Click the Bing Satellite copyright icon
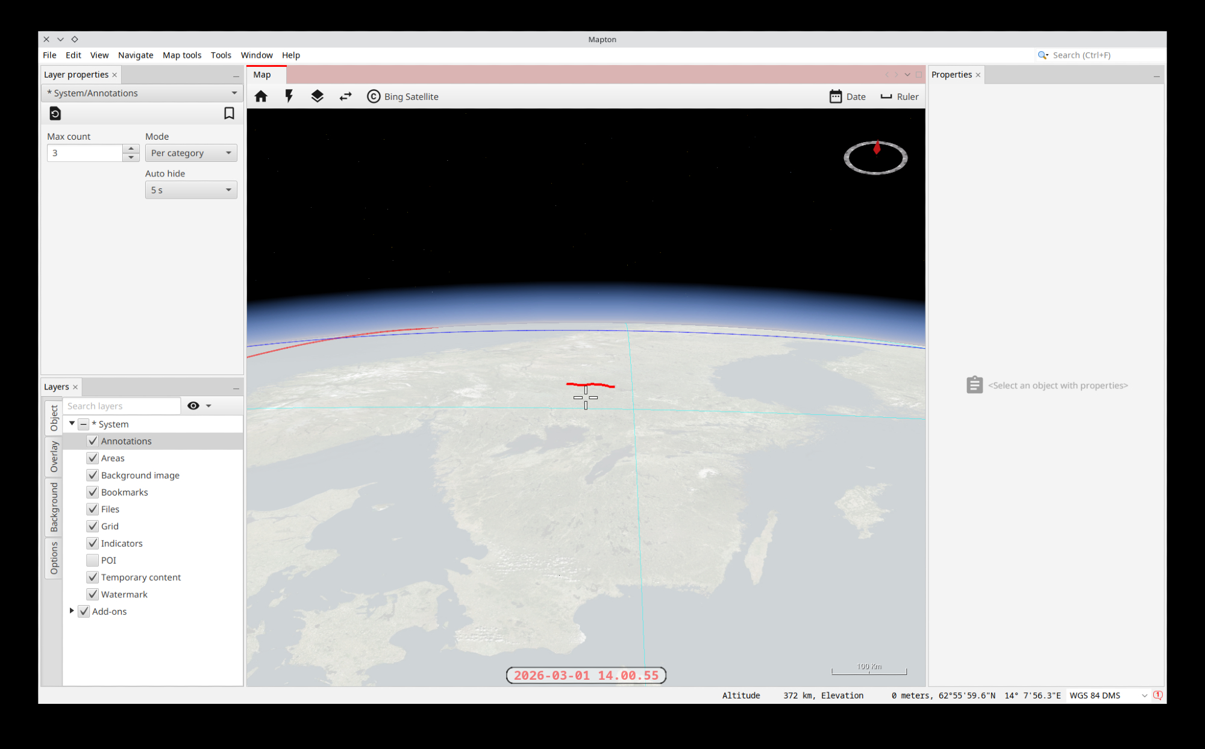 point(374,96)
